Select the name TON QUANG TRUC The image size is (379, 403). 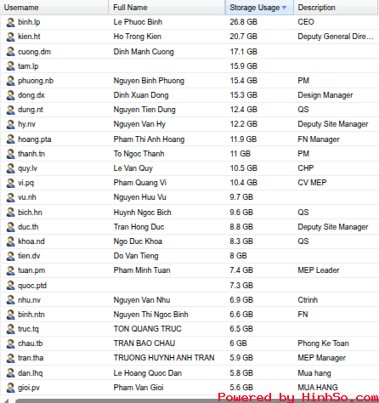point(148,329)
